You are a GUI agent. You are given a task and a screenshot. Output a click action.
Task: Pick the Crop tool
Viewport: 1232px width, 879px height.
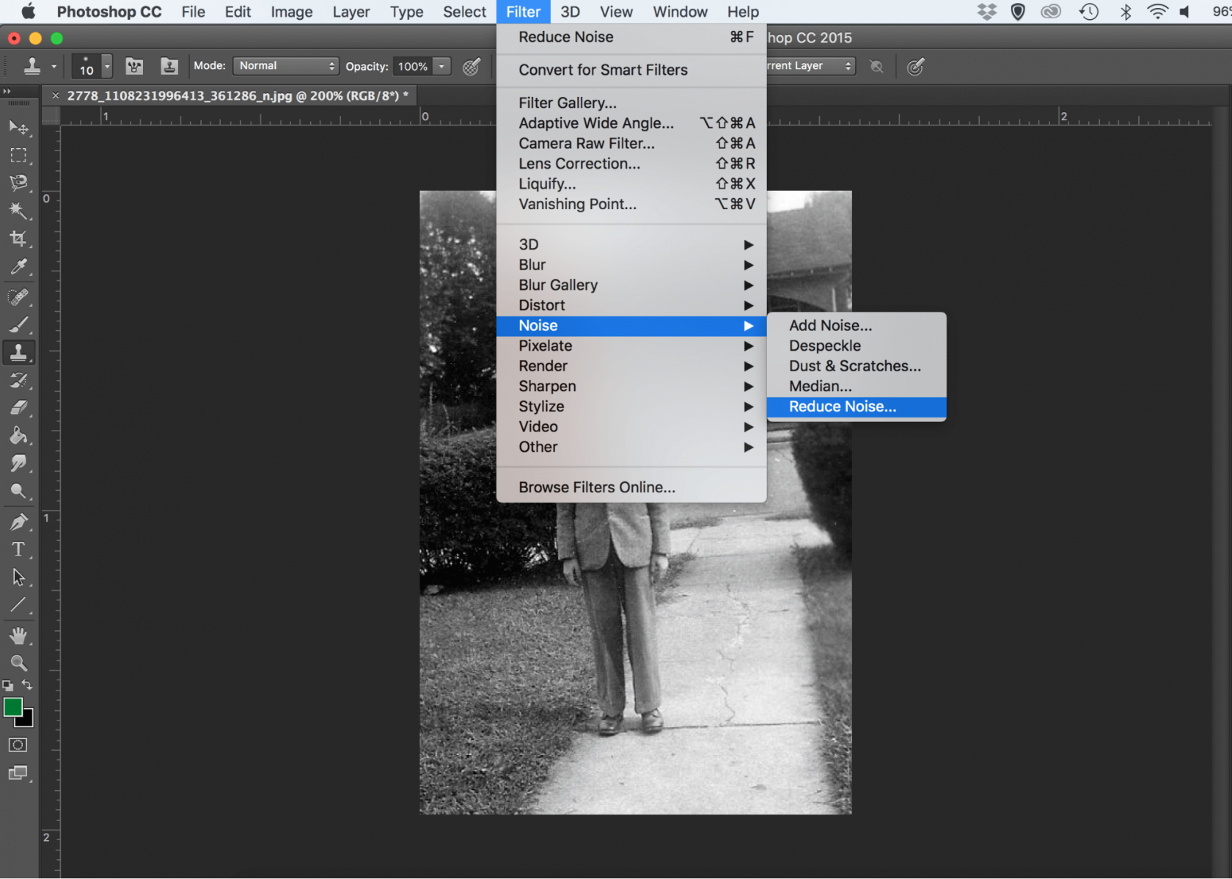click(x=19, y=238)
